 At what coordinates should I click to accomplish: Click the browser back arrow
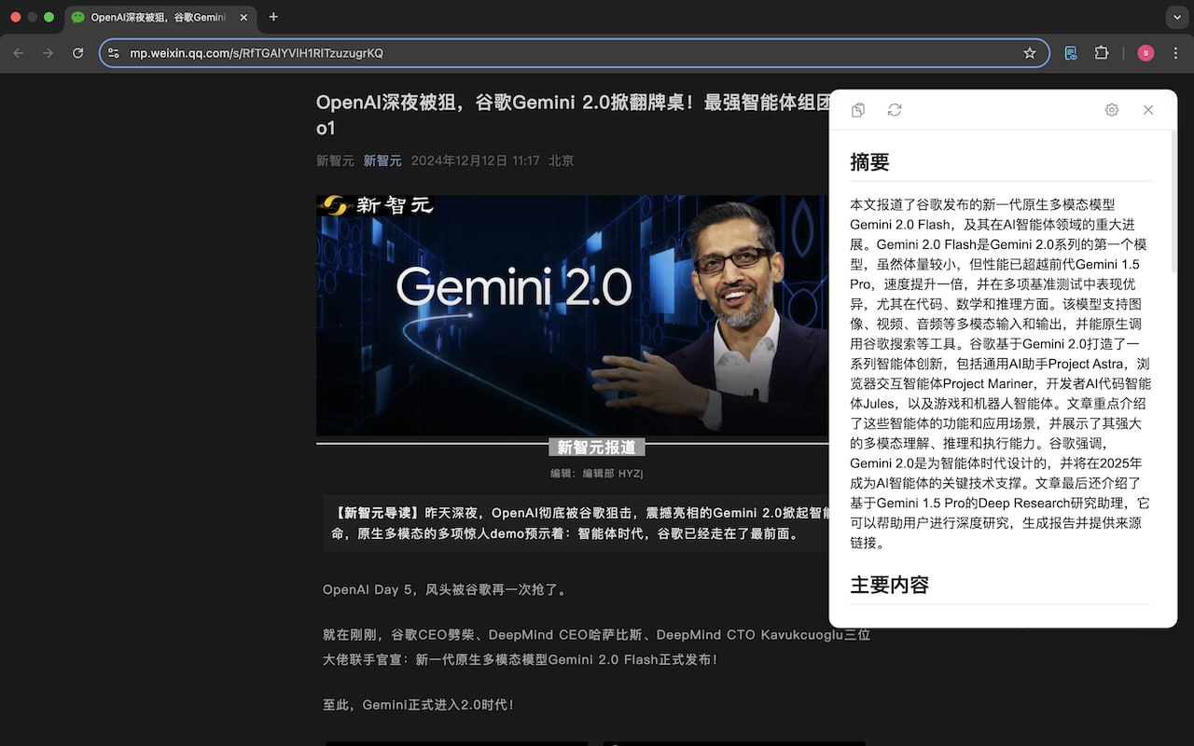pos(19,53)
